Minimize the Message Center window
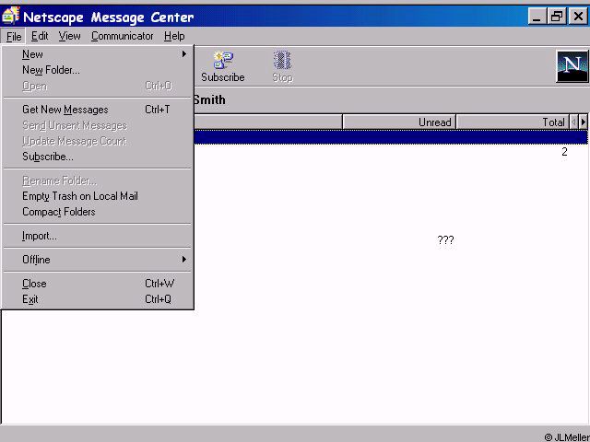 537,17
